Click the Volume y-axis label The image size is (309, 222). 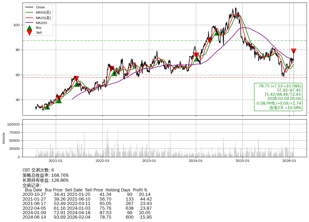4,138
